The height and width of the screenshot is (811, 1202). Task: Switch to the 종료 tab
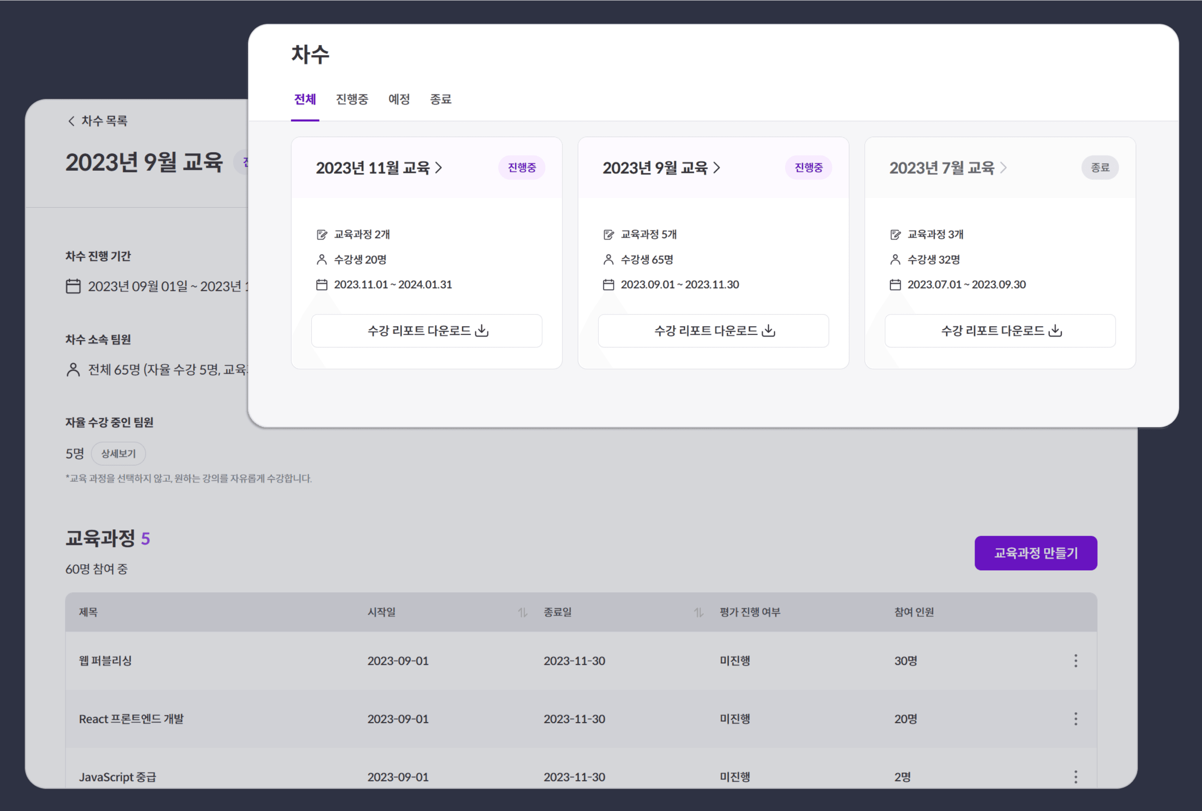441,99
